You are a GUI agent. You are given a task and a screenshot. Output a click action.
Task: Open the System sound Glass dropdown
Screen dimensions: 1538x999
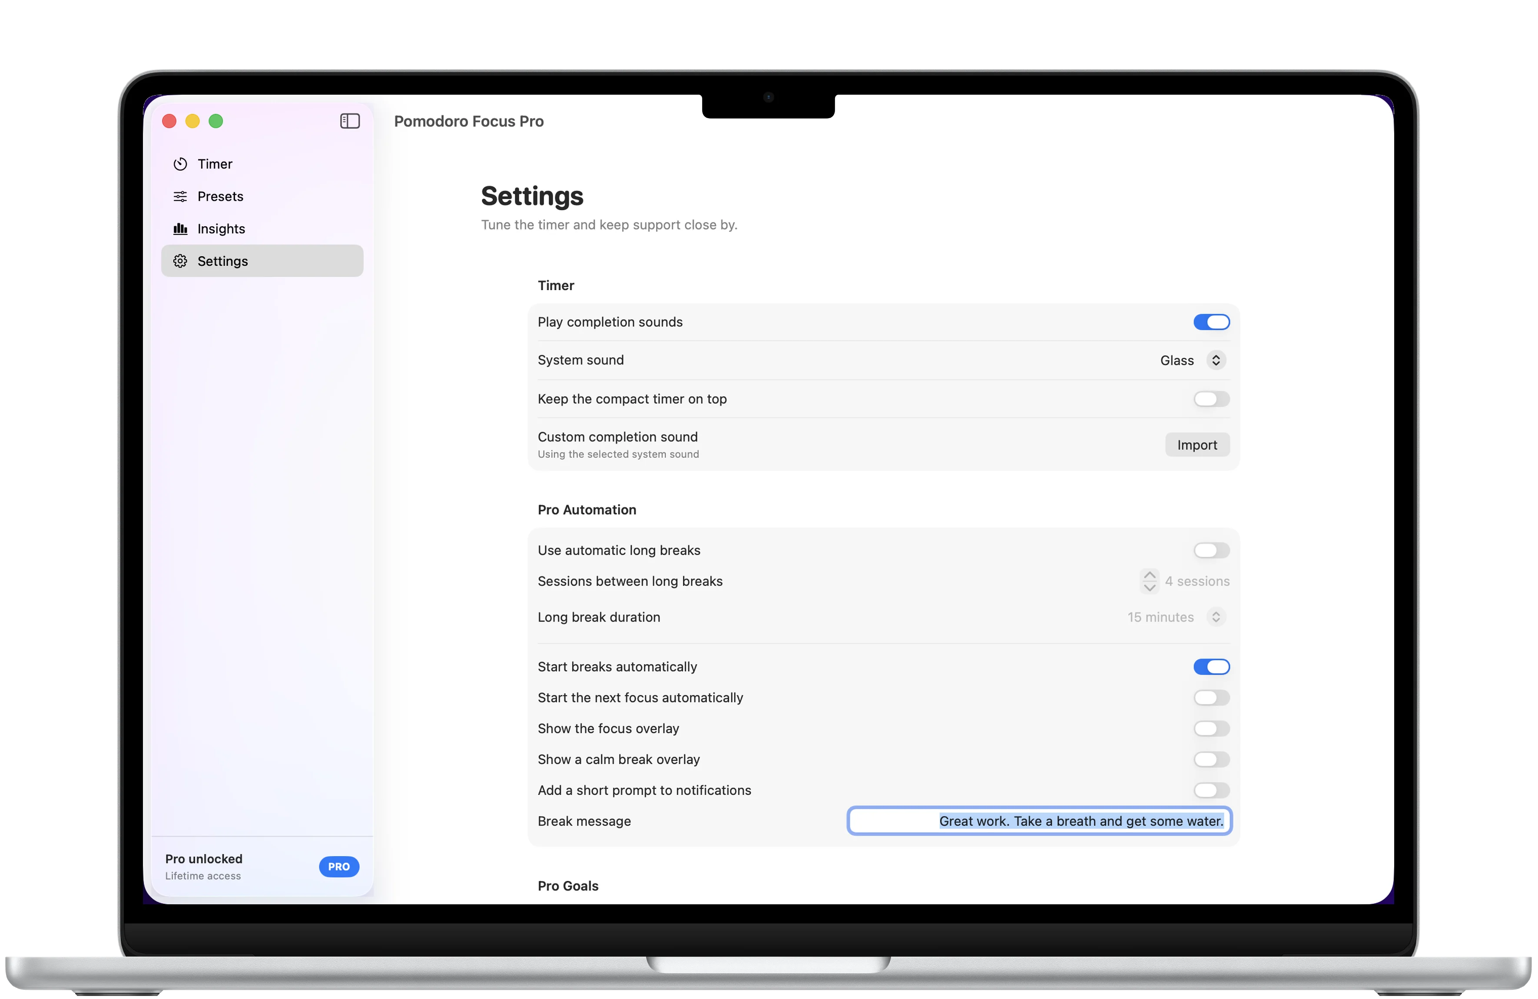click(1193, 360)
